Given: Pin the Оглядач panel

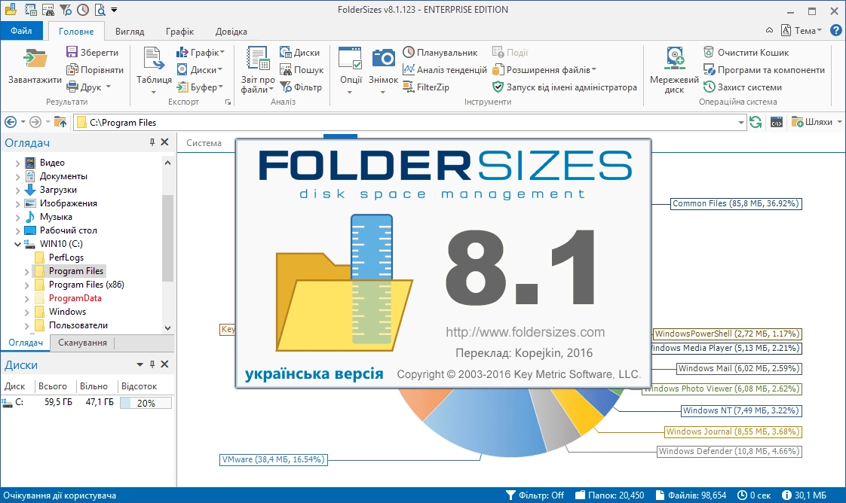Looking at the screenshot, I should [152, 142].
